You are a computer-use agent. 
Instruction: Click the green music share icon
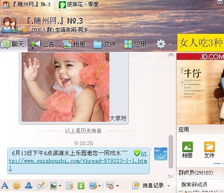click(81, 186)
